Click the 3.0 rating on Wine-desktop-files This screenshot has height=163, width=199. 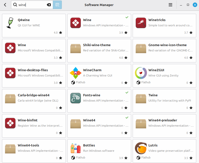coord(58,83)
